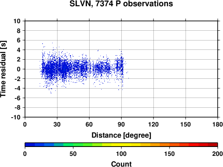
Task: Click the x-axis tick label "90"
Action: [121, 124]
